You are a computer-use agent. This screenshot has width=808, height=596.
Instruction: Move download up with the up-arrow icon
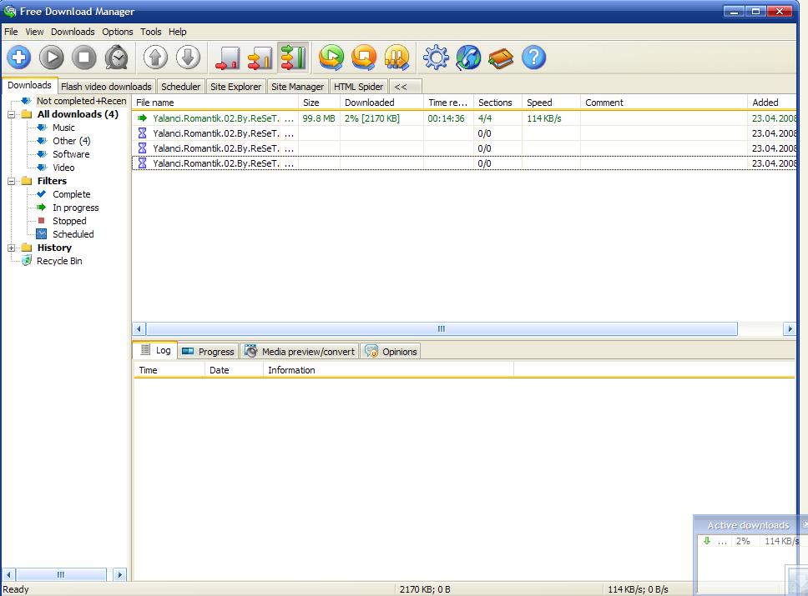[155, 58]
